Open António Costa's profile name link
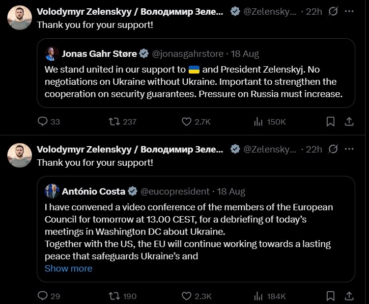This screenshot has height=304, width=369. (93, 191)
